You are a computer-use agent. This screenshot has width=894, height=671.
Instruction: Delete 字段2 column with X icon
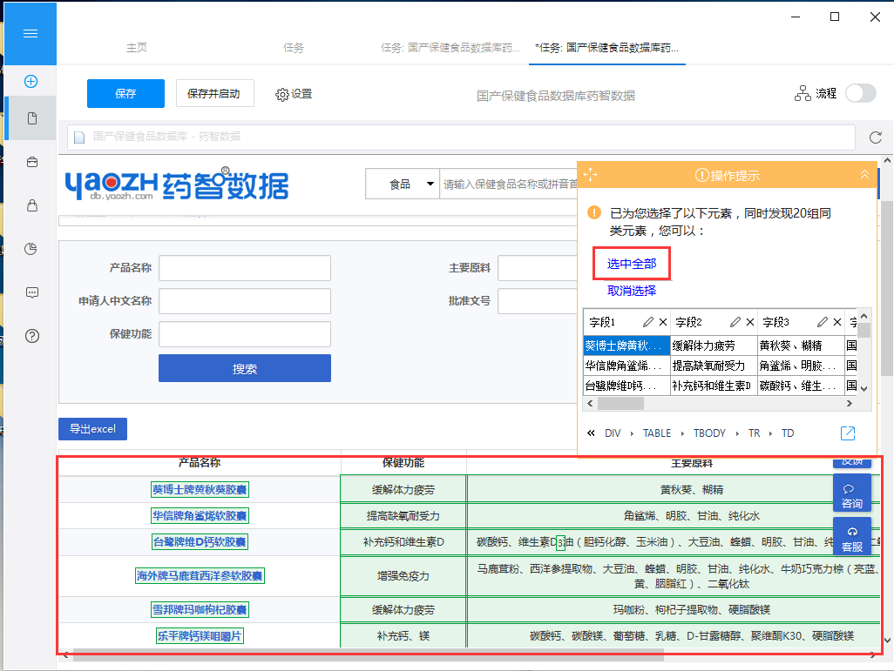click(x=749, y=322)
